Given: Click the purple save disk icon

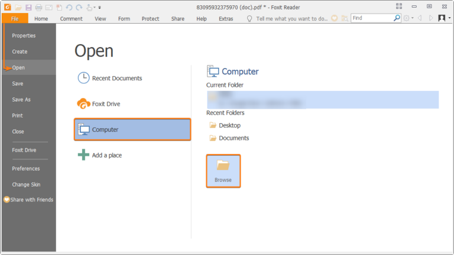Looking at the screenshot, I should (x=28, y=8).
